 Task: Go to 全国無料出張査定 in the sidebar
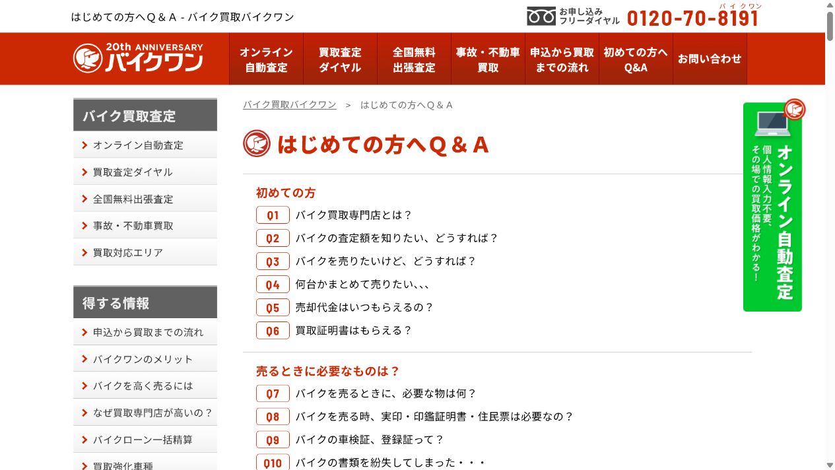point(145,199)
